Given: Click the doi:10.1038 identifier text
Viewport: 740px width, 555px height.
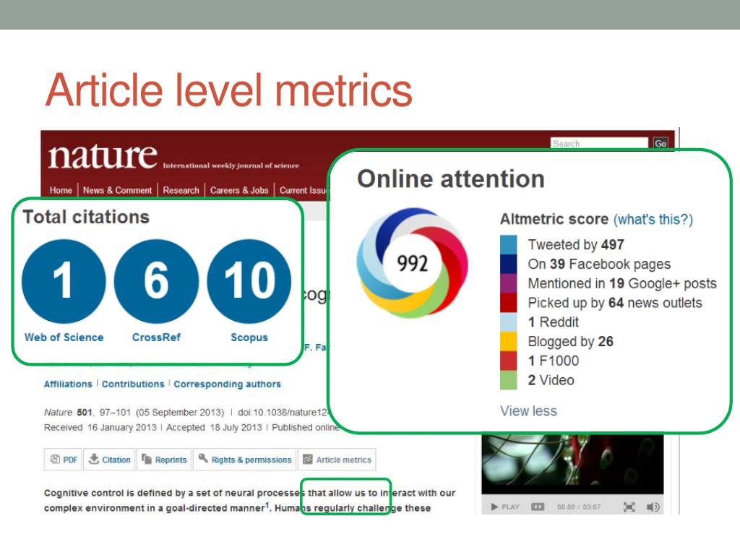Looking at the screenshot, I should [x=283, y=413].
